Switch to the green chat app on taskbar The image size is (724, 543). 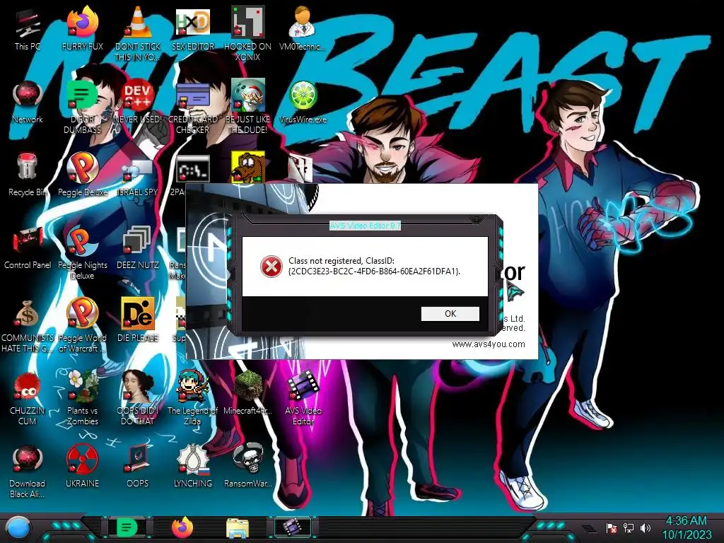pyautogui.click(x=127, y=527)
